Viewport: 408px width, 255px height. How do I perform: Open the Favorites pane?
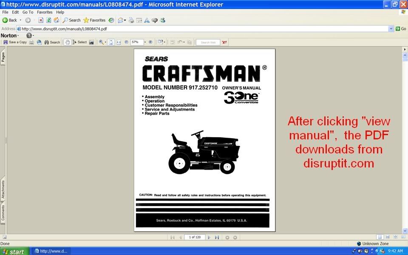pyautogui.click(x=94, y=20)
